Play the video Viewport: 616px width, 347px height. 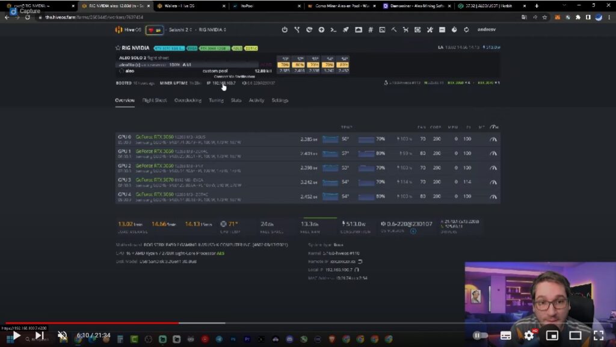point(16,335)
